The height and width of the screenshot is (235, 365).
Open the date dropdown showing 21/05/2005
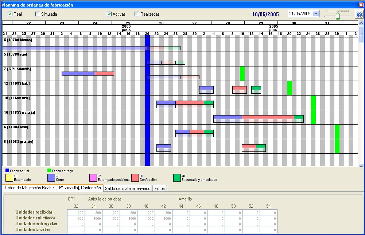click(316, 13)
